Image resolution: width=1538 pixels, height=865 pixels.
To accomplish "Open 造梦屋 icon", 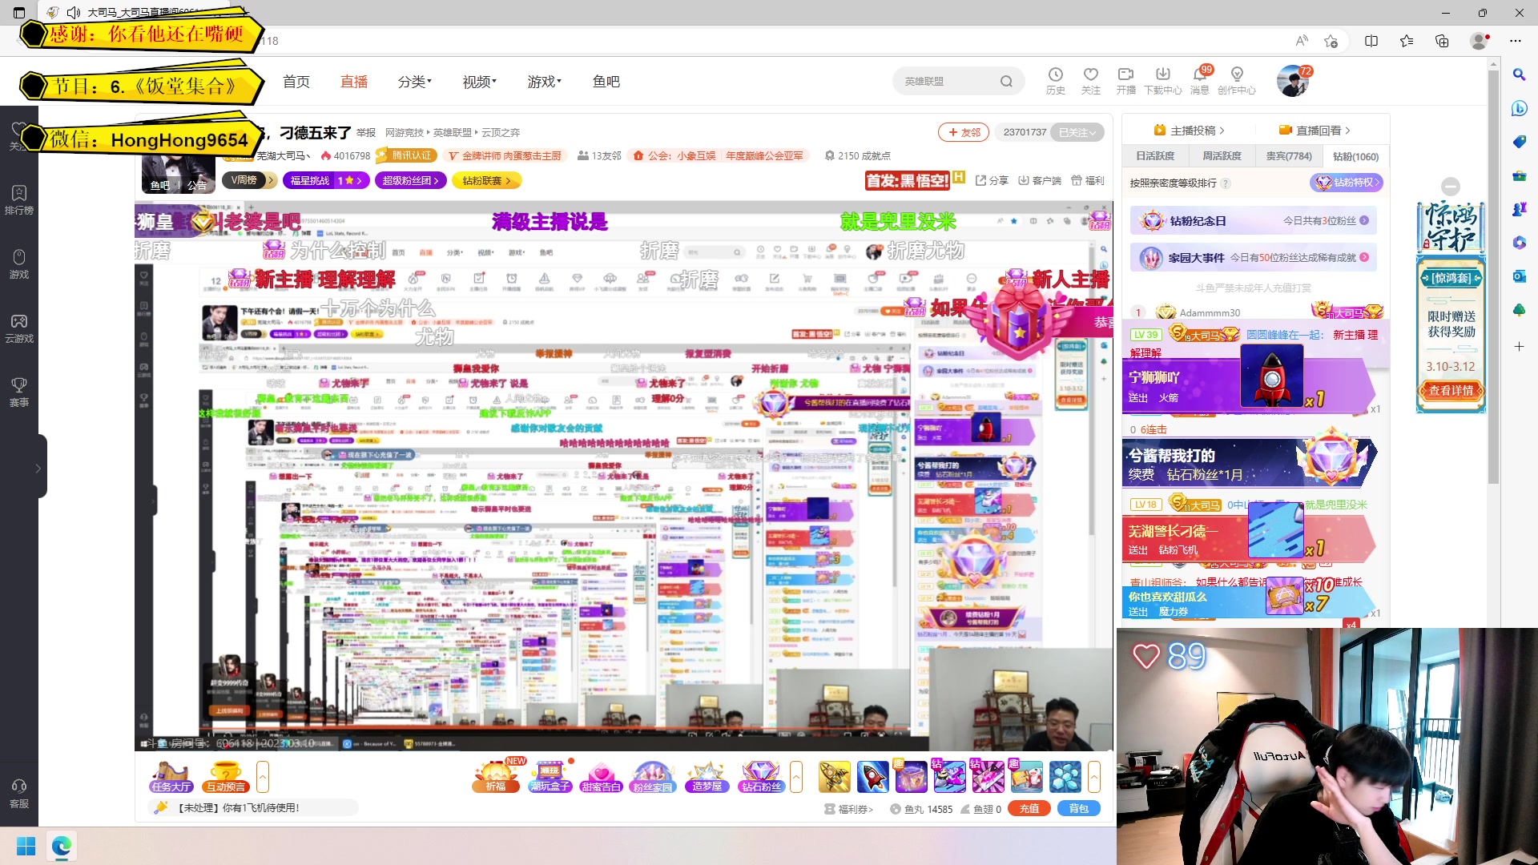I will pos(706,776).
